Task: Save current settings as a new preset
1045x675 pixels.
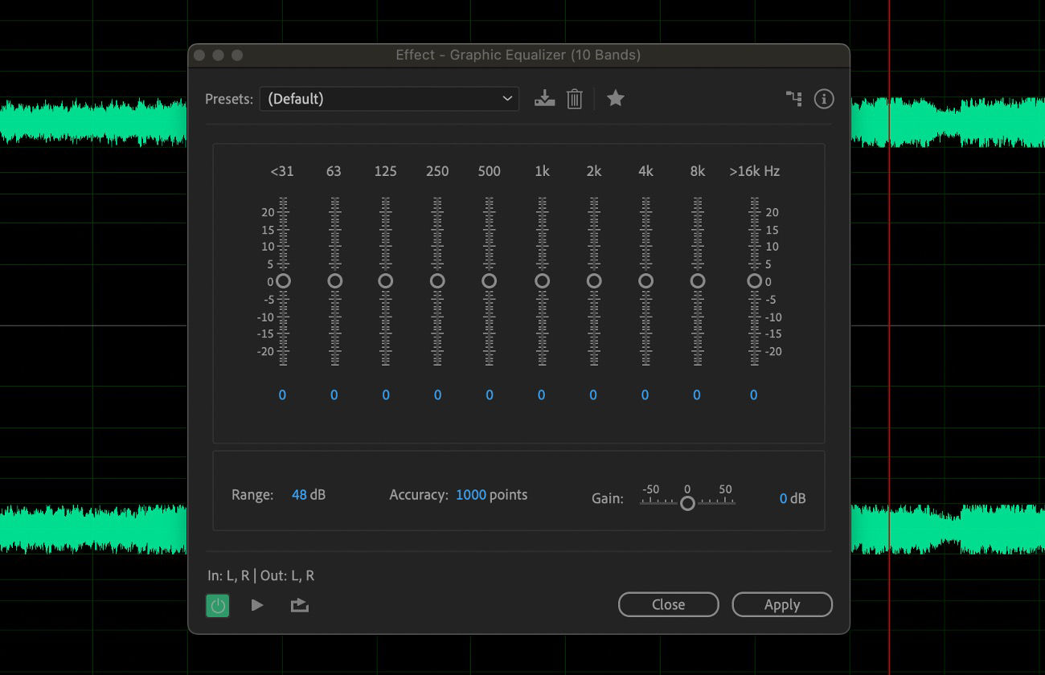Action: tap(545, 98)
